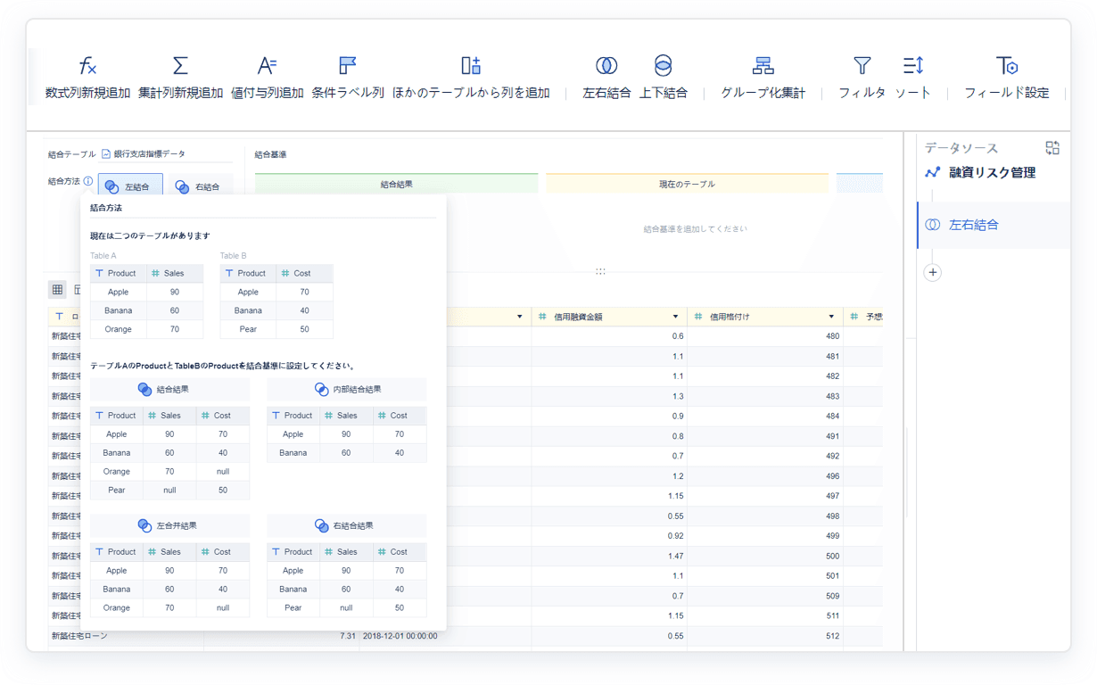This screenshot has height=685, width=1097.
Task: Click the ソート sort tool
Action: point(912,66)
